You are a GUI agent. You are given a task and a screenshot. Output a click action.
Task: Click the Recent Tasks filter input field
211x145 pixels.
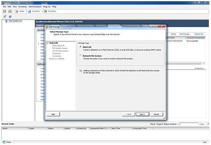pyautogui.click(x=189, y=124)
